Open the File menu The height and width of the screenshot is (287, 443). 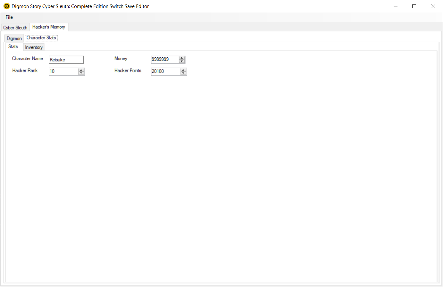tap(9, 17)
